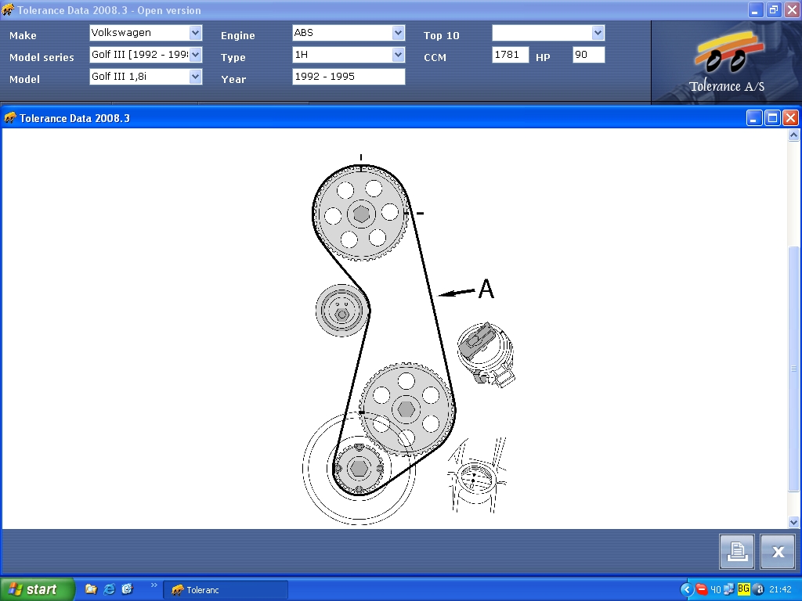
Task: Click the X close diagram button
Action: [778, 552]
